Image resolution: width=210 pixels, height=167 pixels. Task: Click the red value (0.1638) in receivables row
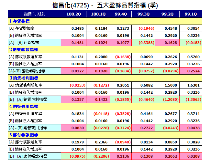(x=123, y=57)
